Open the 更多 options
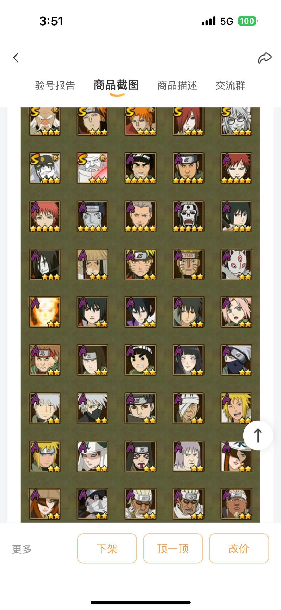This screenshot has height=610, width=281. coord(22,549)
